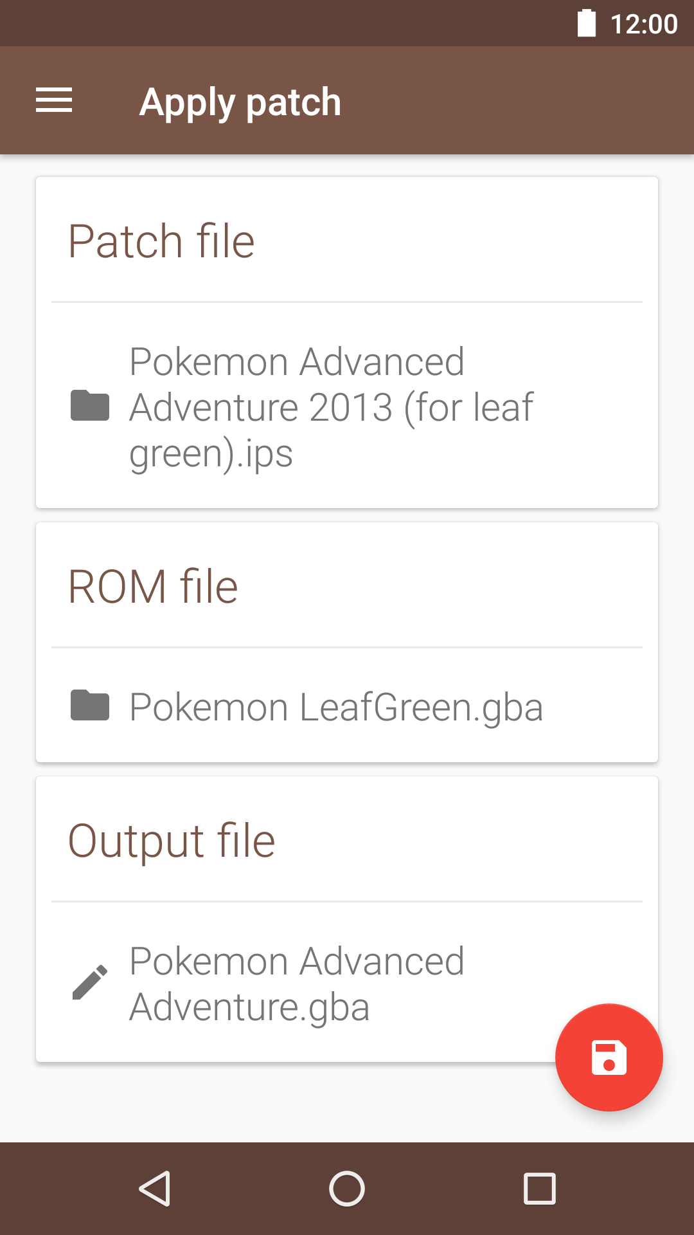Tap the Android back navigation button

155,1188
